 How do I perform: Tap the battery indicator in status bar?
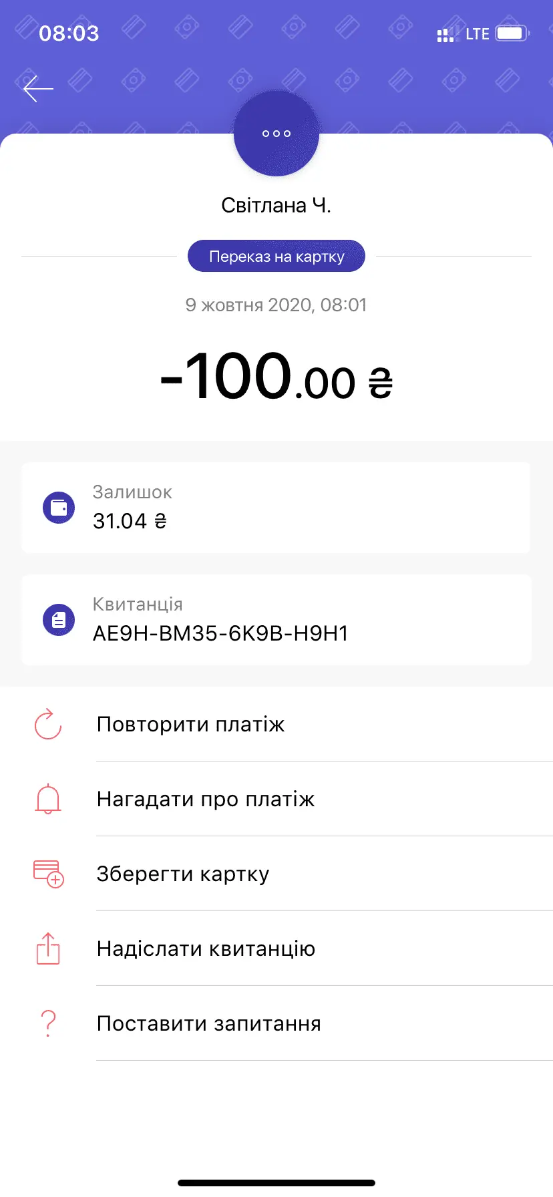click(x=512, y=33)
